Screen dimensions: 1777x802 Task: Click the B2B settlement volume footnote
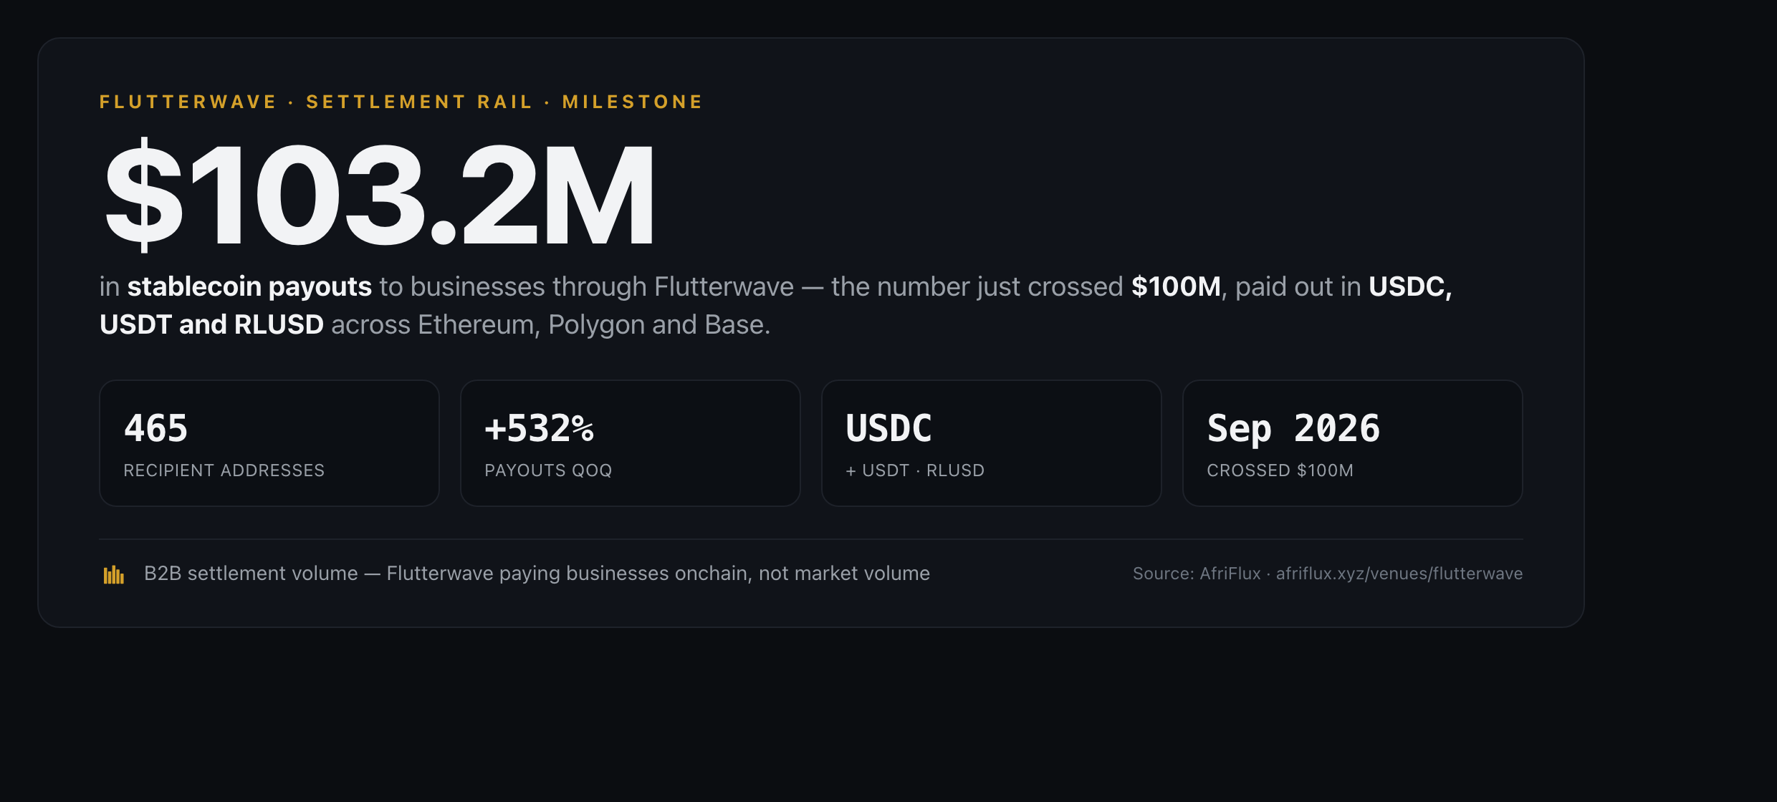point(537,574)
